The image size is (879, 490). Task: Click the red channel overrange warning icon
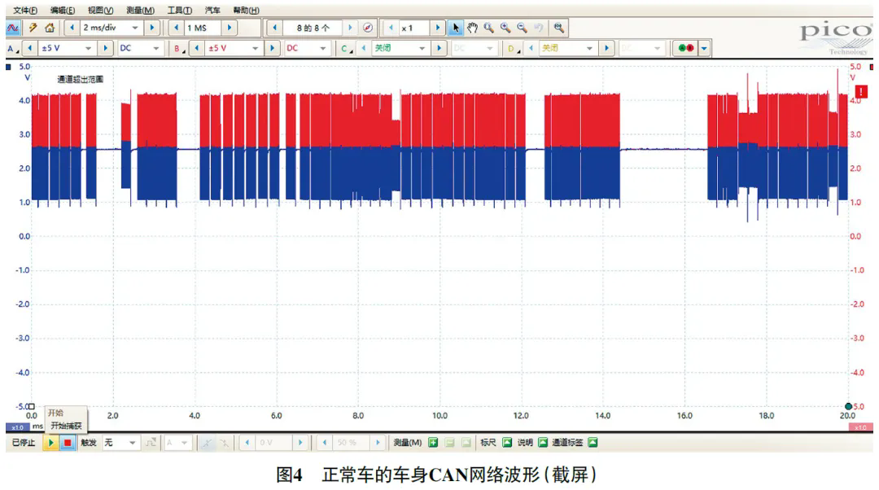pos(861,91)
